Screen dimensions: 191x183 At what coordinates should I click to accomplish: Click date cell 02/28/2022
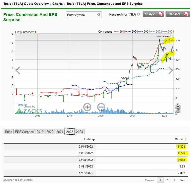86,160
